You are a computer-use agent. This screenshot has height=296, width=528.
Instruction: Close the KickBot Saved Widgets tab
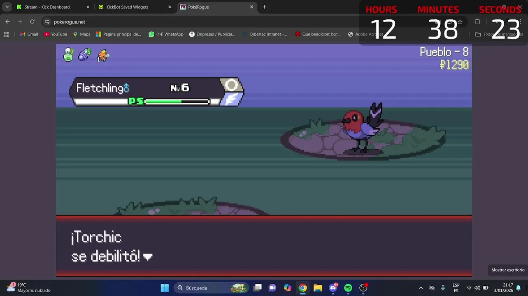pyautogui.click(x=170, y=7)
